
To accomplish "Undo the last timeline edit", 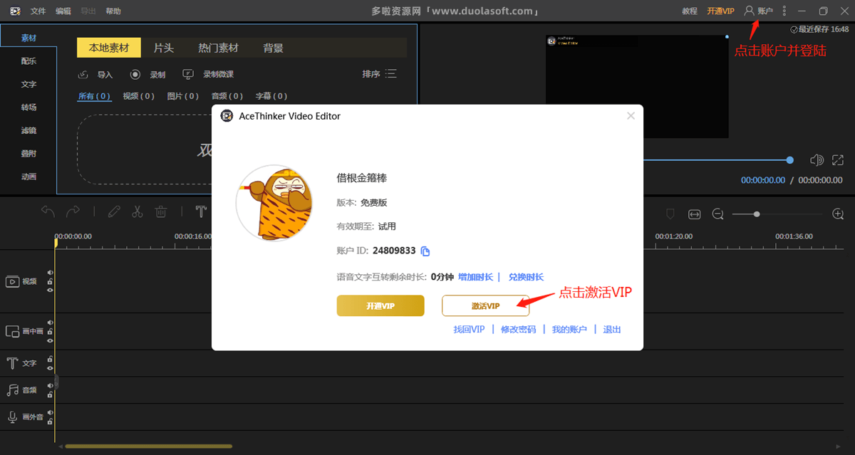I will tap(48, 211).
